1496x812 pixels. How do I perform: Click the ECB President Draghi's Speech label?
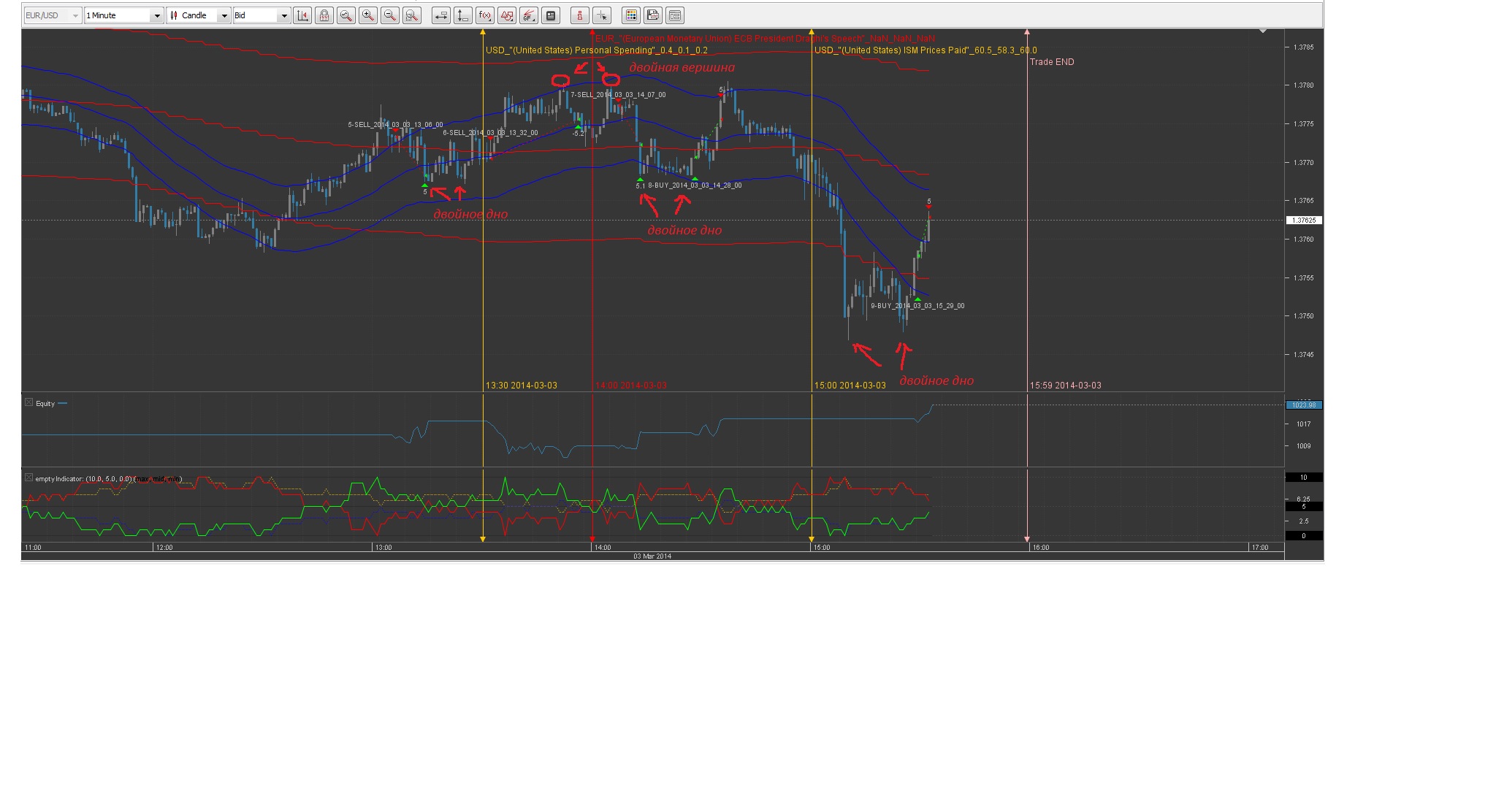click(765, 39)
